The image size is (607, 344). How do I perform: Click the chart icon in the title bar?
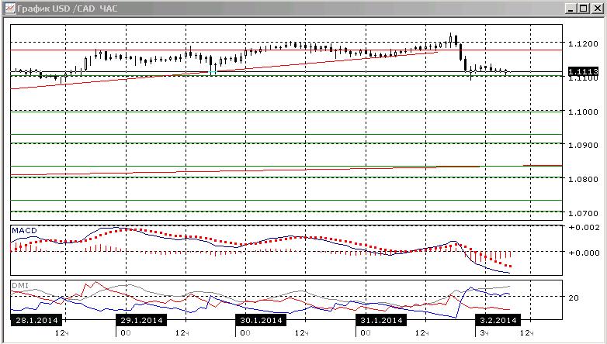(9, 8)
